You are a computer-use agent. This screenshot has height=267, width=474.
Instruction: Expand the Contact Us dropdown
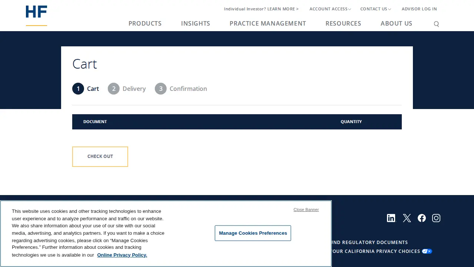point(375,9)
